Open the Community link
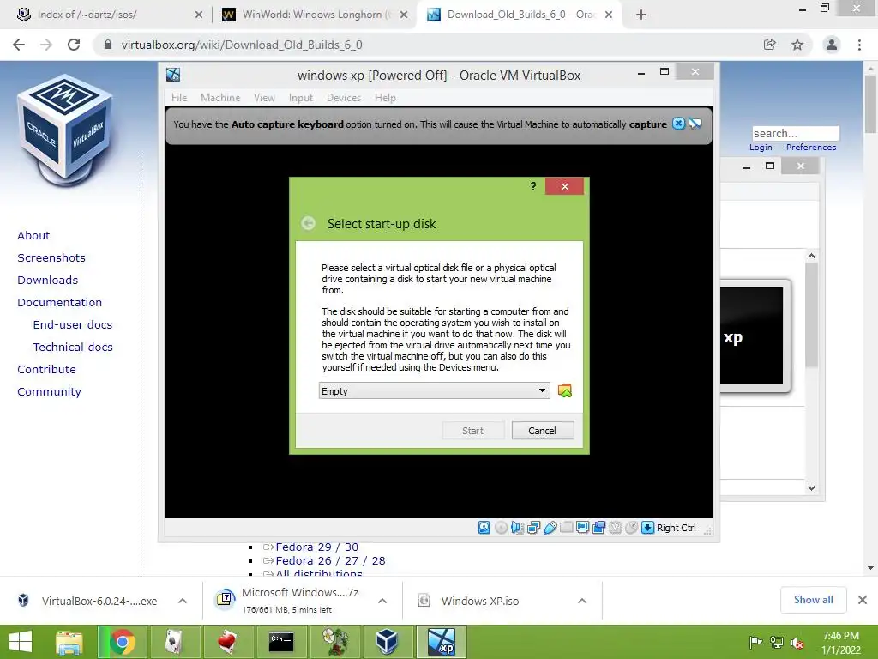Image resolution: width=878 pixels, height=659 pixels. point(49,391)
